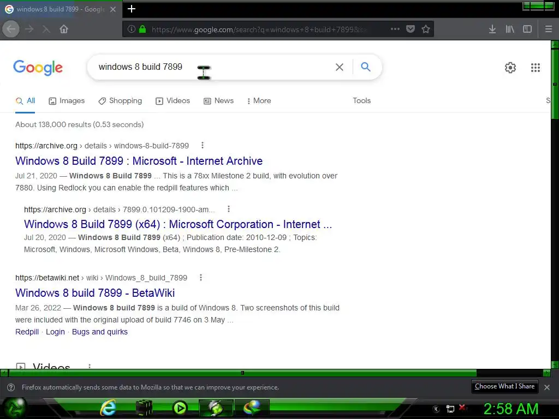Image resolution: width=559 pixels, height=419 pixels.
Task: Open Google quick settings gear
Action: (510, 67)
